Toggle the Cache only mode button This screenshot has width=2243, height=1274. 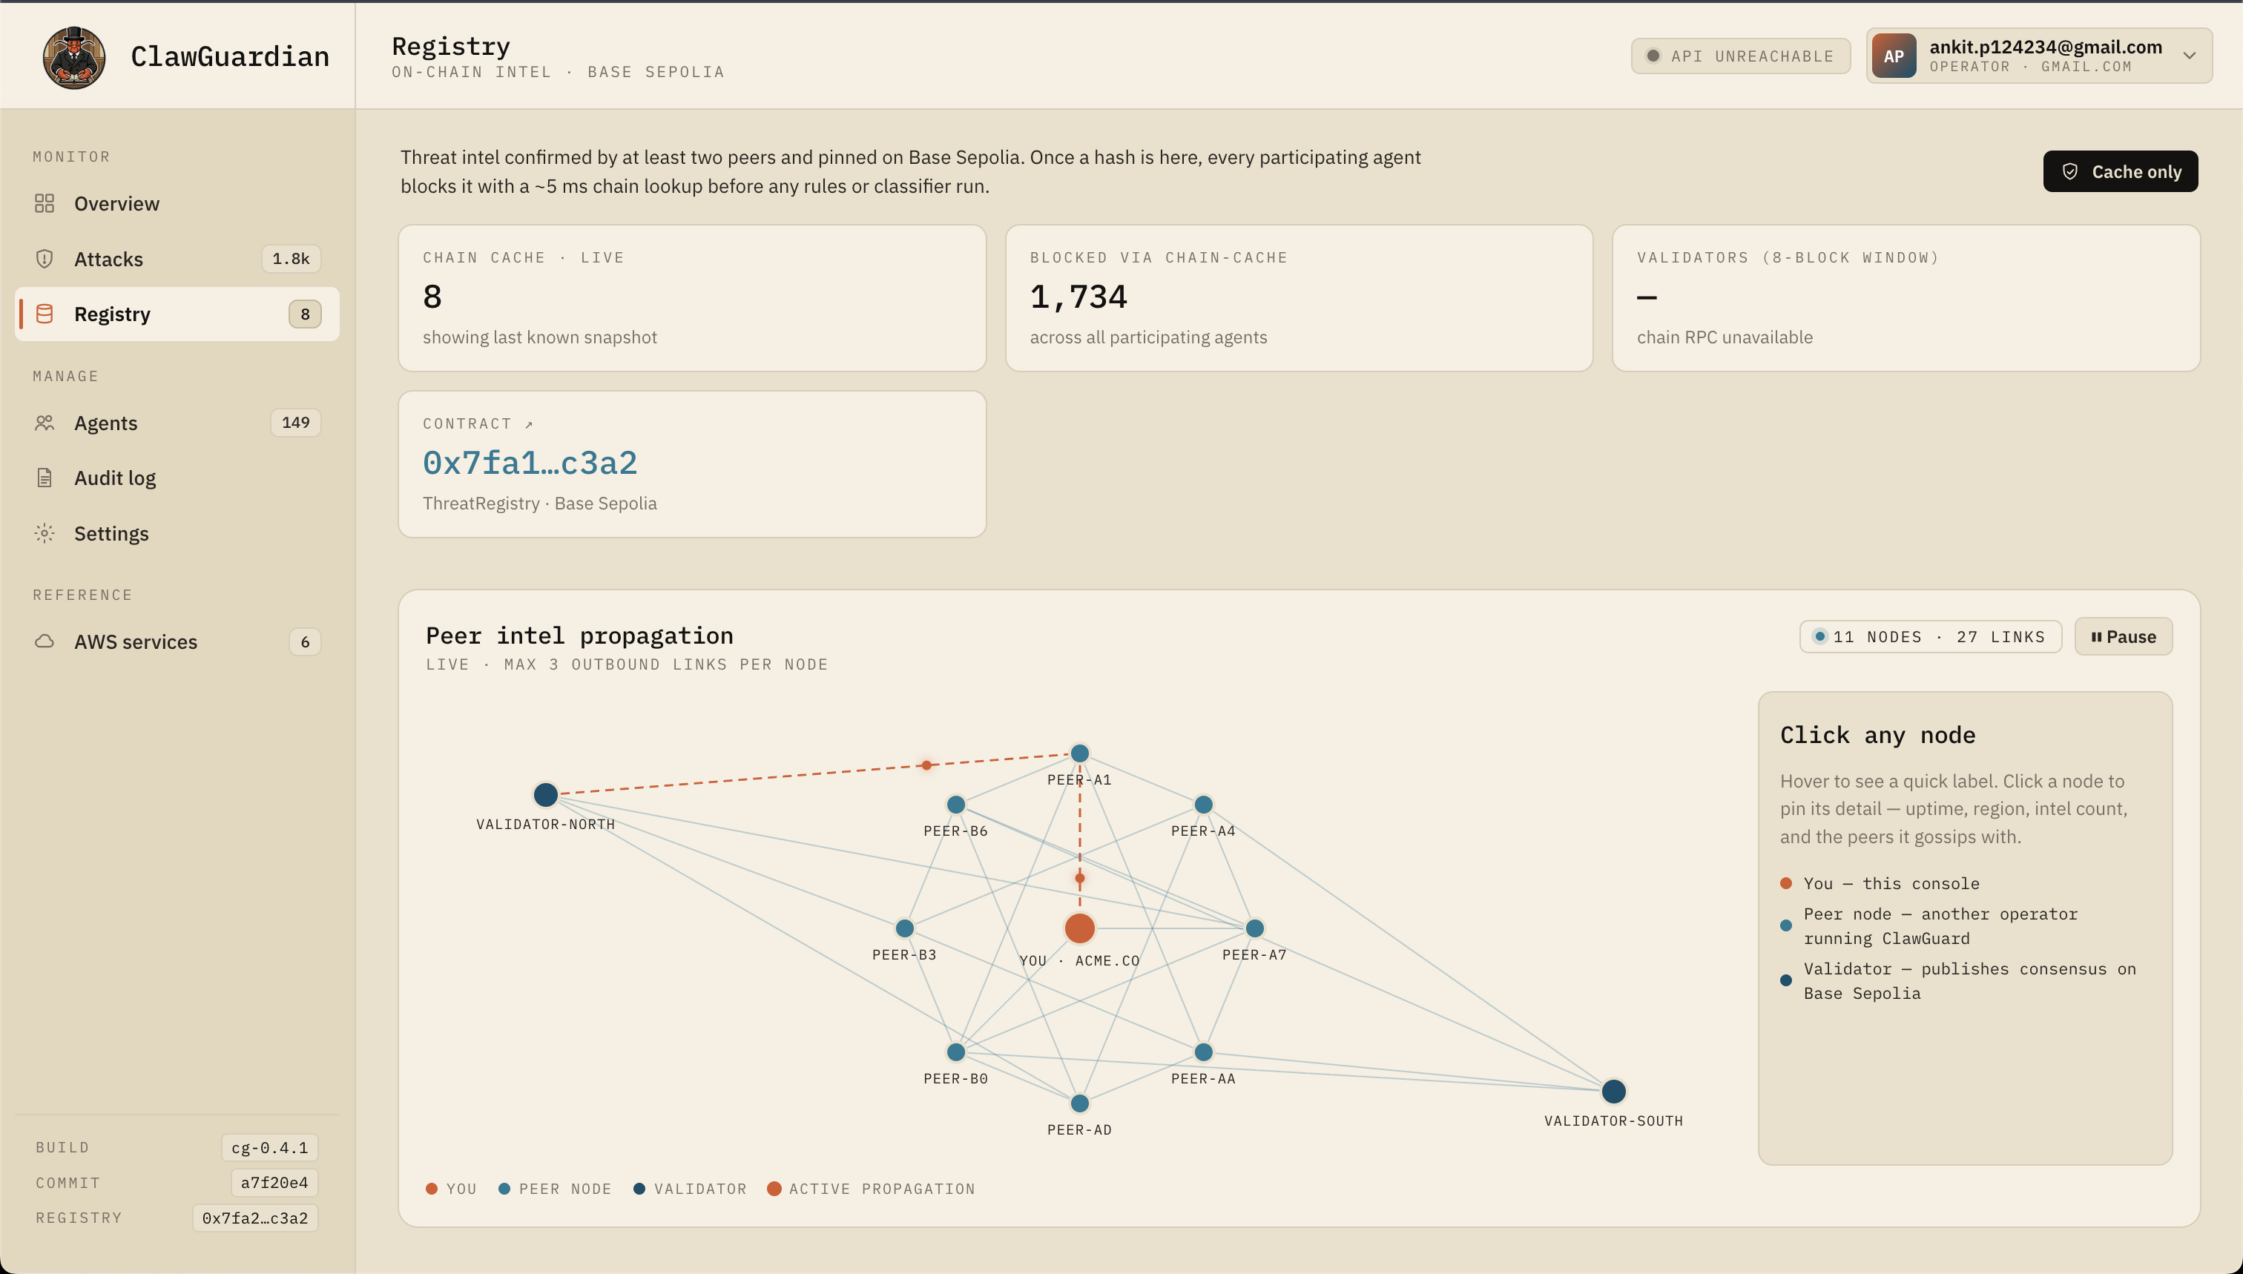click(2120, 171)
